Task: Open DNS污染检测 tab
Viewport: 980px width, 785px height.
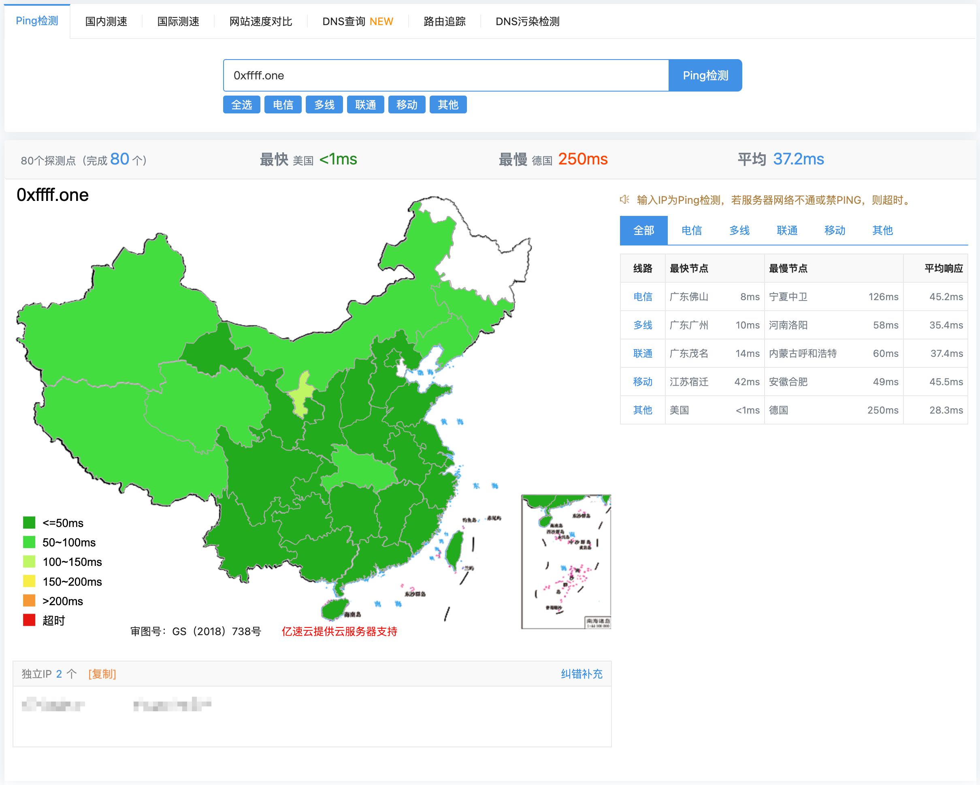Action: (527, 21)
